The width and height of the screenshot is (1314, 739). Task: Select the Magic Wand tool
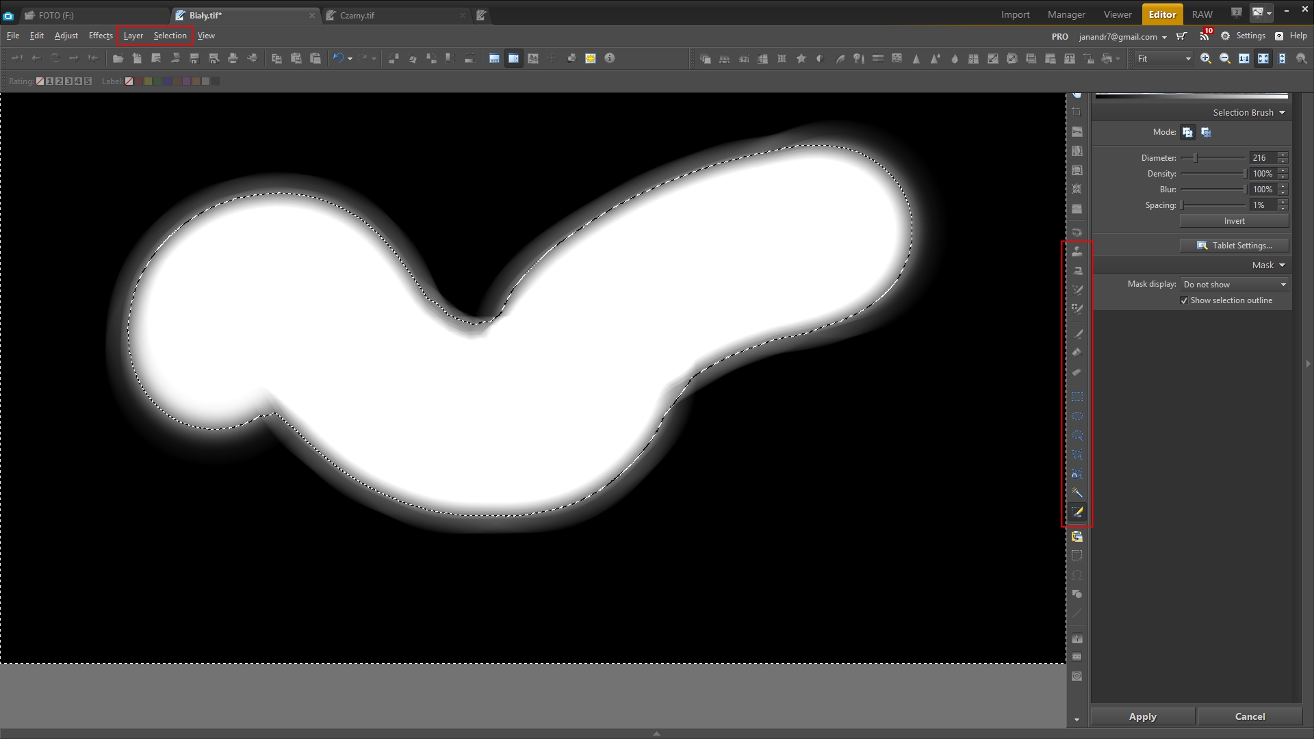pyautogui.click(x=1077, y=493)
